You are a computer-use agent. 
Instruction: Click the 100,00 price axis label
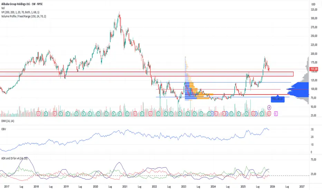[314, 89]
